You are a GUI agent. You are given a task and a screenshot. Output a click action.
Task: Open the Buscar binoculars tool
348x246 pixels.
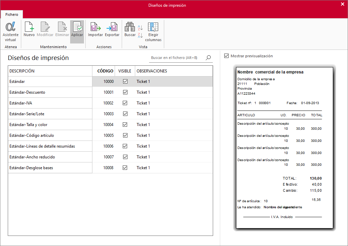(130, 29)
